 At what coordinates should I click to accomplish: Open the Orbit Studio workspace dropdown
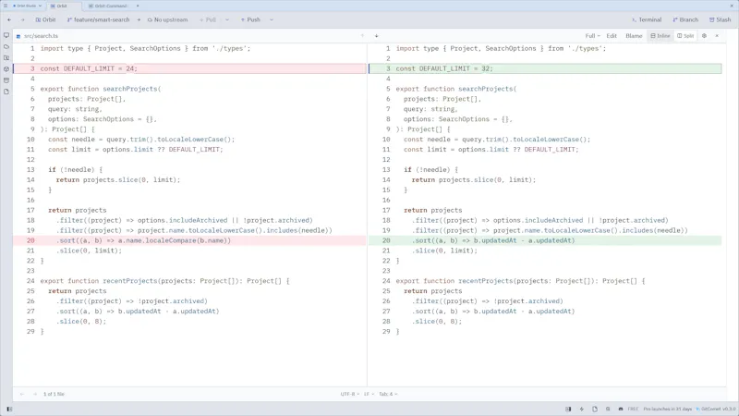tap(28, 6)
